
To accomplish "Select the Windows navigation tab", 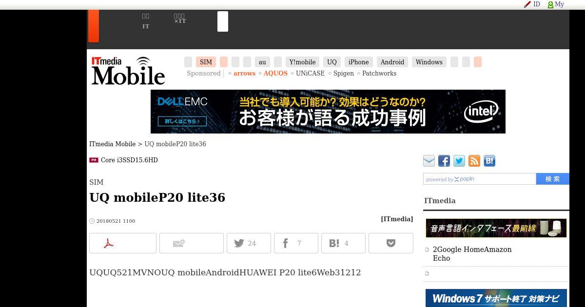I will [x=429, y=62].
